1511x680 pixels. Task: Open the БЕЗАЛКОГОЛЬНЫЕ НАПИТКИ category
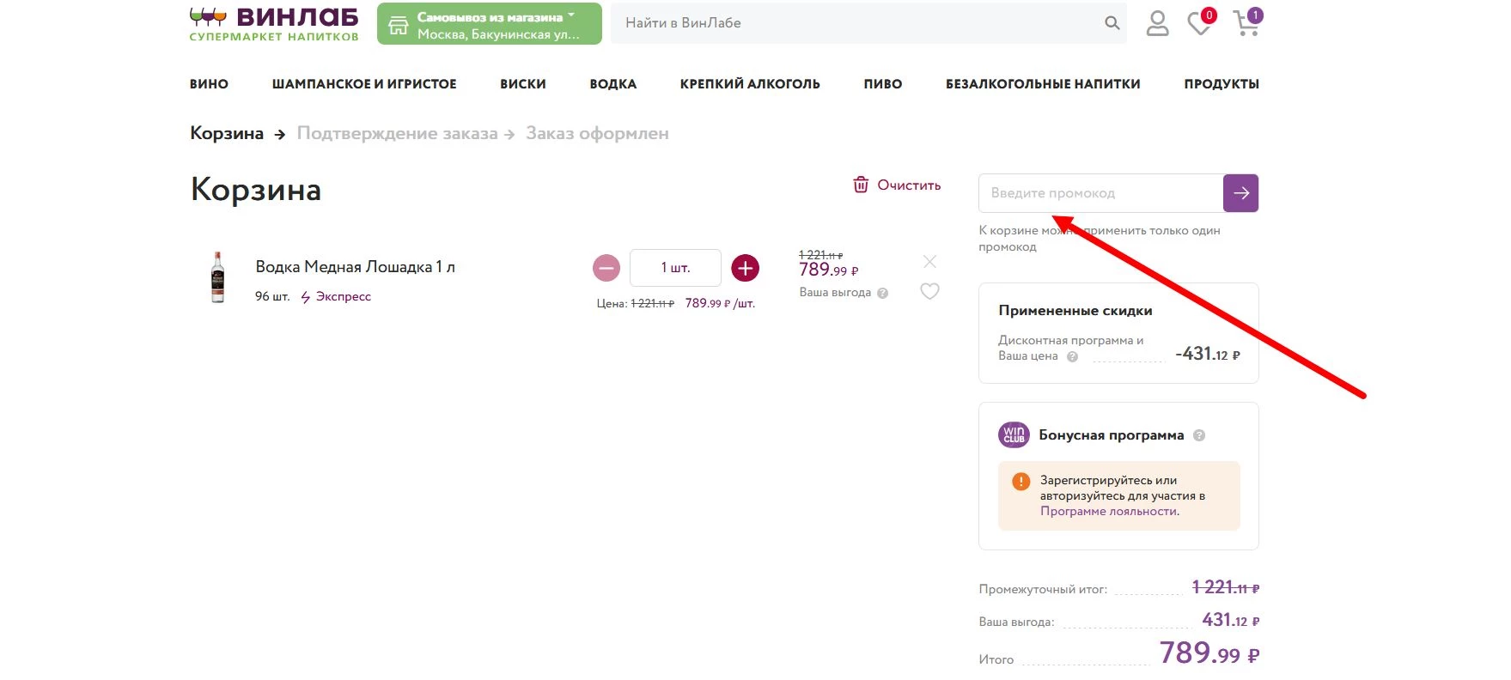point(1042,84)
